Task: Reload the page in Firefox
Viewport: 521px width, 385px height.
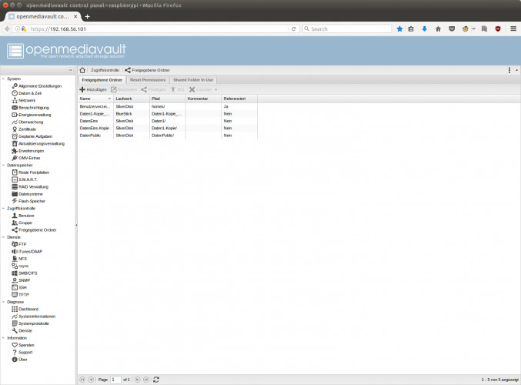Action: tap(294, 29)
